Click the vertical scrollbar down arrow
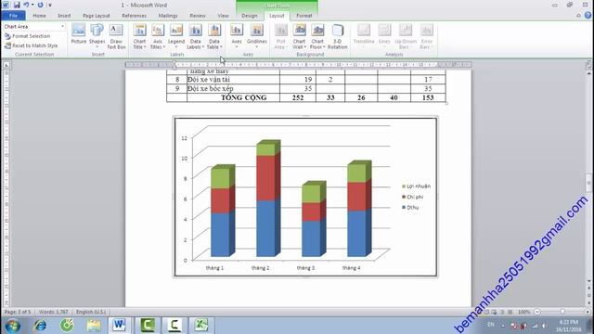 click(588, 281)
